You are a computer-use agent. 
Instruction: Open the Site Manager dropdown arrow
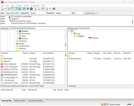5,9
